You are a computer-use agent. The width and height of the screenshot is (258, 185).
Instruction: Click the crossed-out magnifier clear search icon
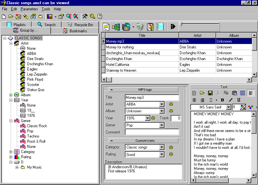pyautogui.click(x=76, y=16)
